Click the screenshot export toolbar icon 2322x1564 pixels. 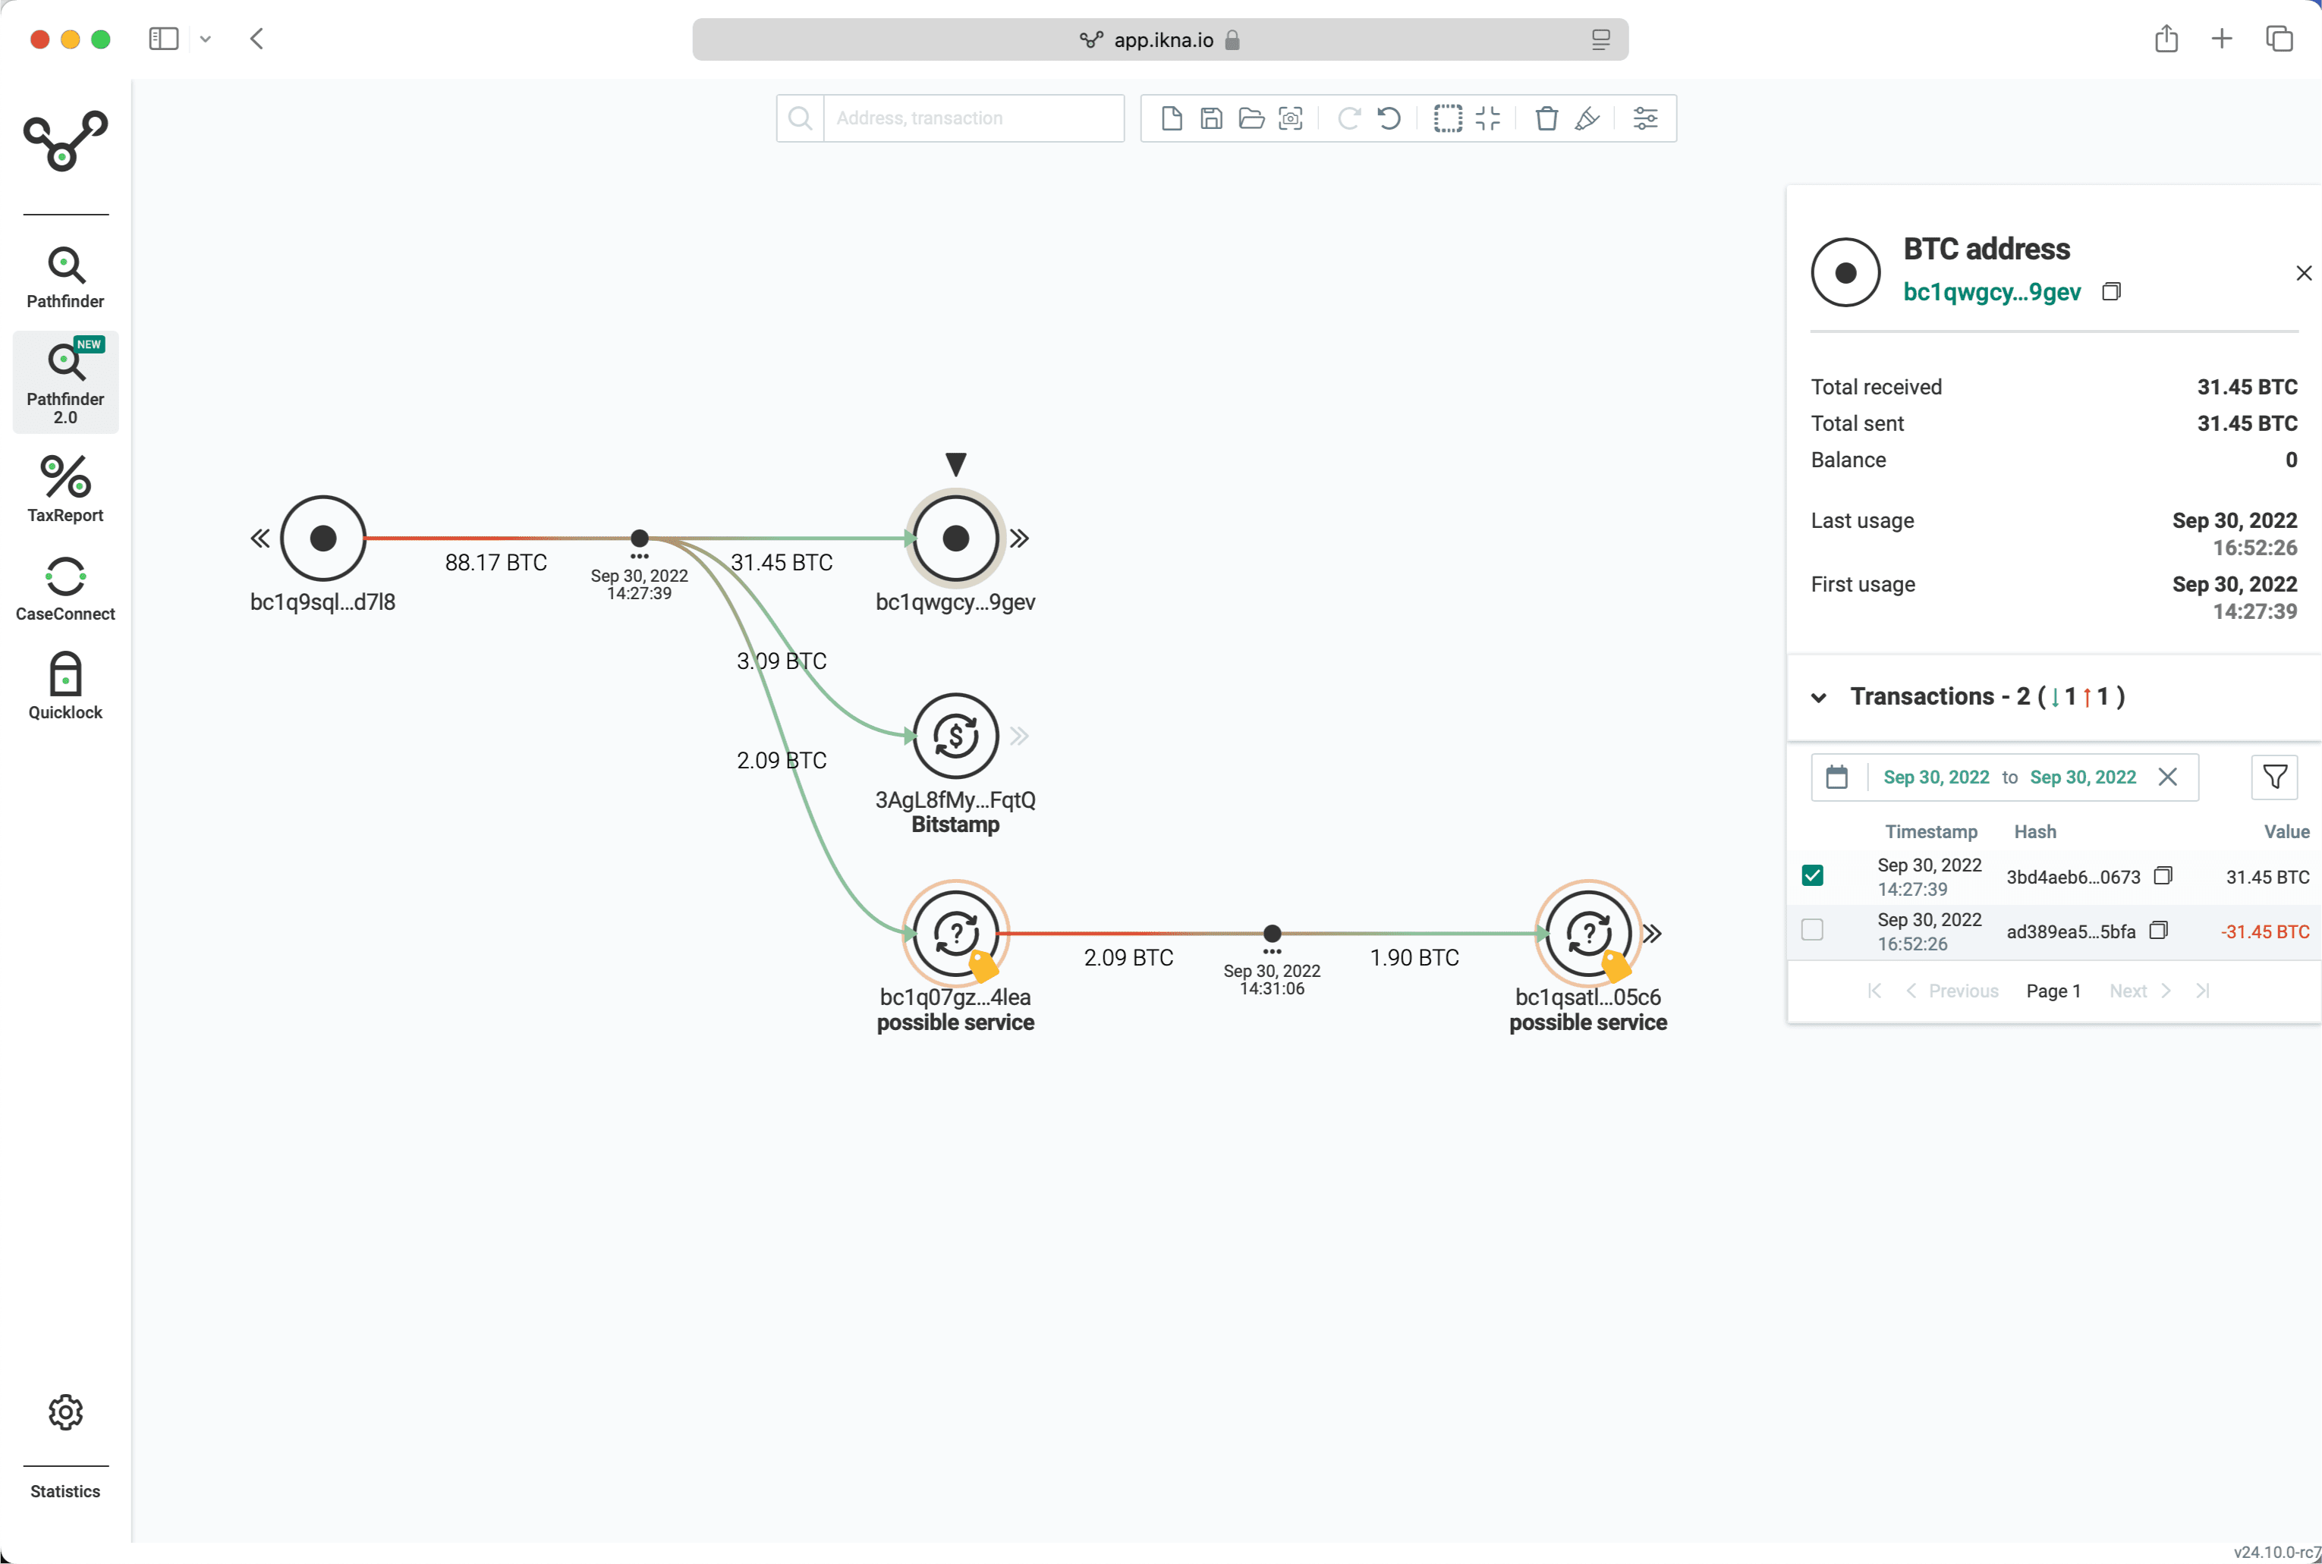pyautogui.click(x=1290, y=118)
